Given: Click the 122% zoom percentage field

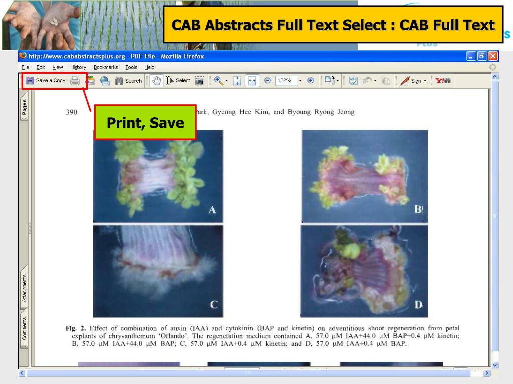Looking at the screenshot, I should tap(286, 80).
